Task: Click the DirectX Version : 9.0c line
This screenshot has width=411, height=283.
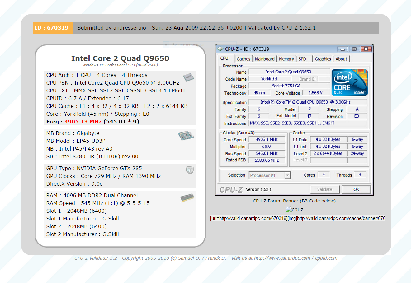Action: tap(74, 184)
